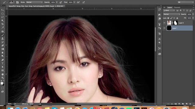The image size is (195, 109).
Task: Open the Flow slider dropdown
Action: (74, 2)
